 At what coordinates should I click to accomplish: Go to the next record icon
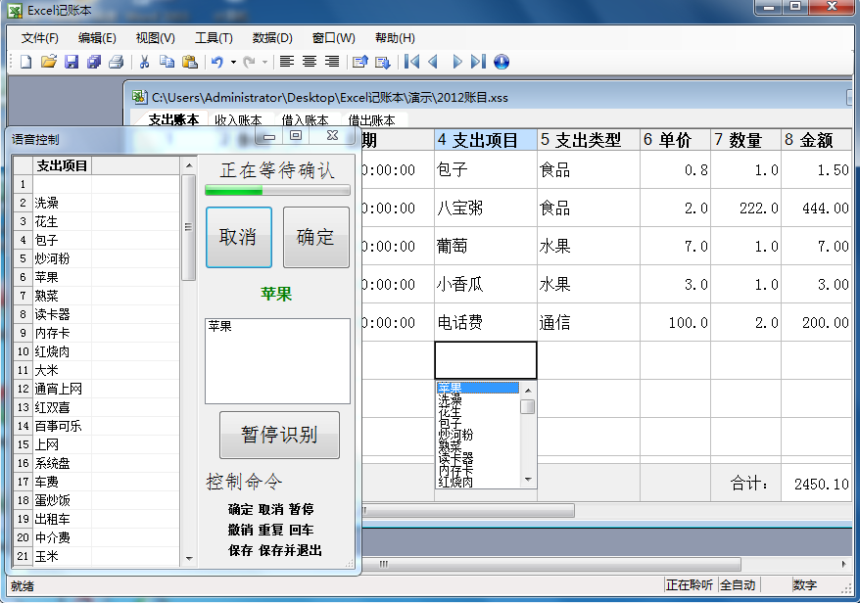coord(456,62)
